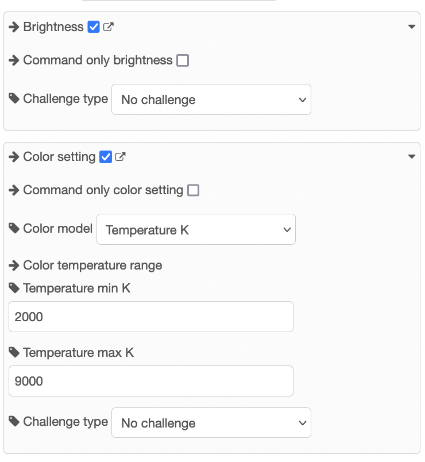Click arrow icon beside Brightness label

pyautogui.click(x=14, y=27)
